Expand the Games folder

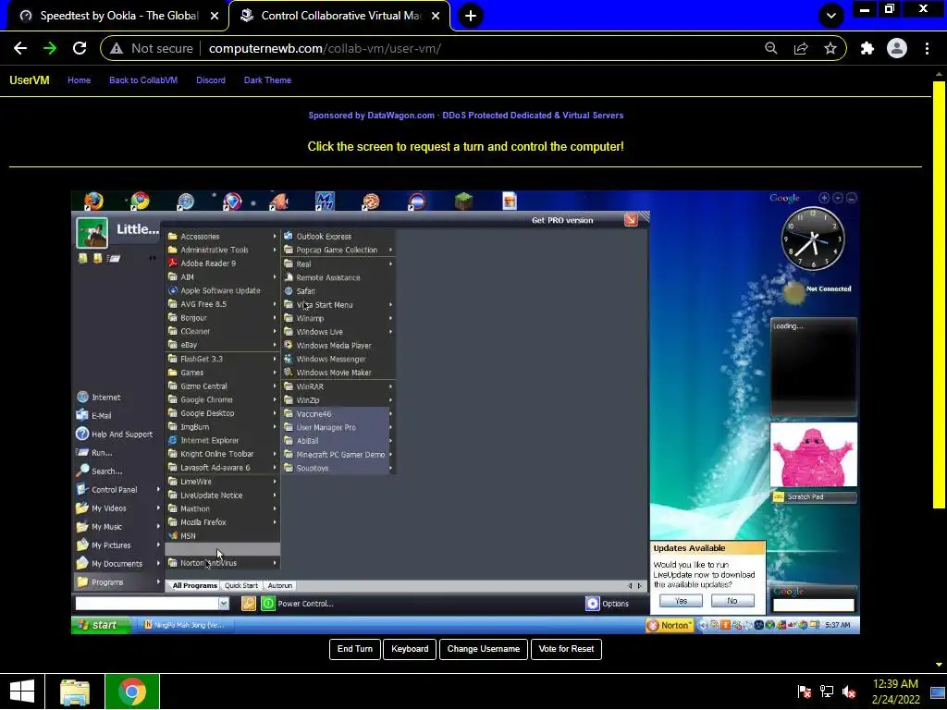coord(222,373)
